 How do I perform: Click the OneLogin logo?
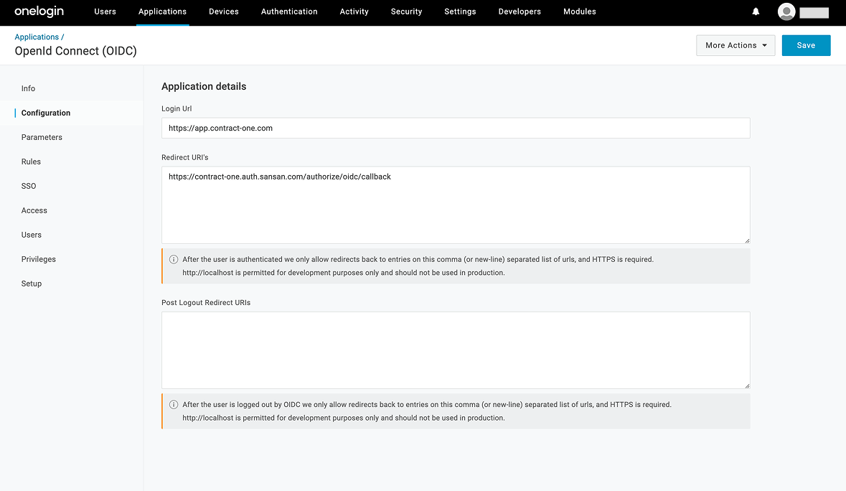coord(39,11)
